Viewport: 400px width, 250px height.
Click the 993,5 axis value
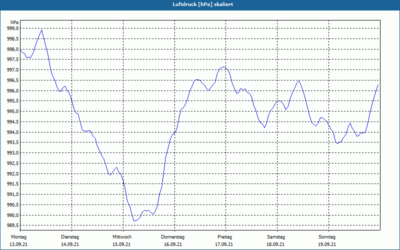(x=13, y=142)
